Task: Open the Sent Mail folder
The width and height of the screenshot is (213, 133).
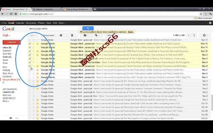Action: click(7, 54)
